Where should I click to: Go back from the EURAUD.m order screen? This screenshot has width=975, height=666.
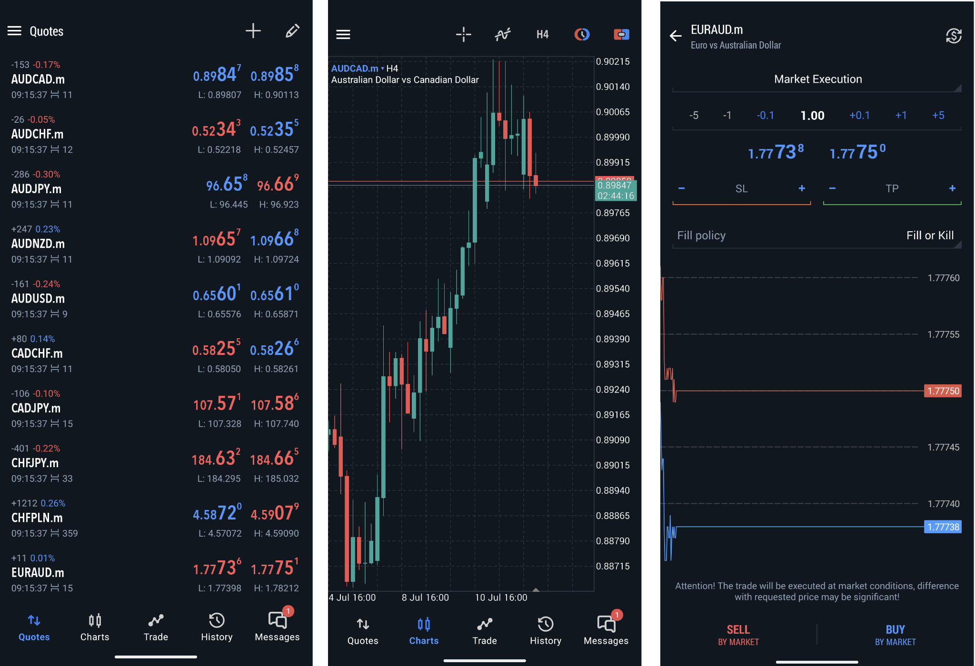[675, 36]
